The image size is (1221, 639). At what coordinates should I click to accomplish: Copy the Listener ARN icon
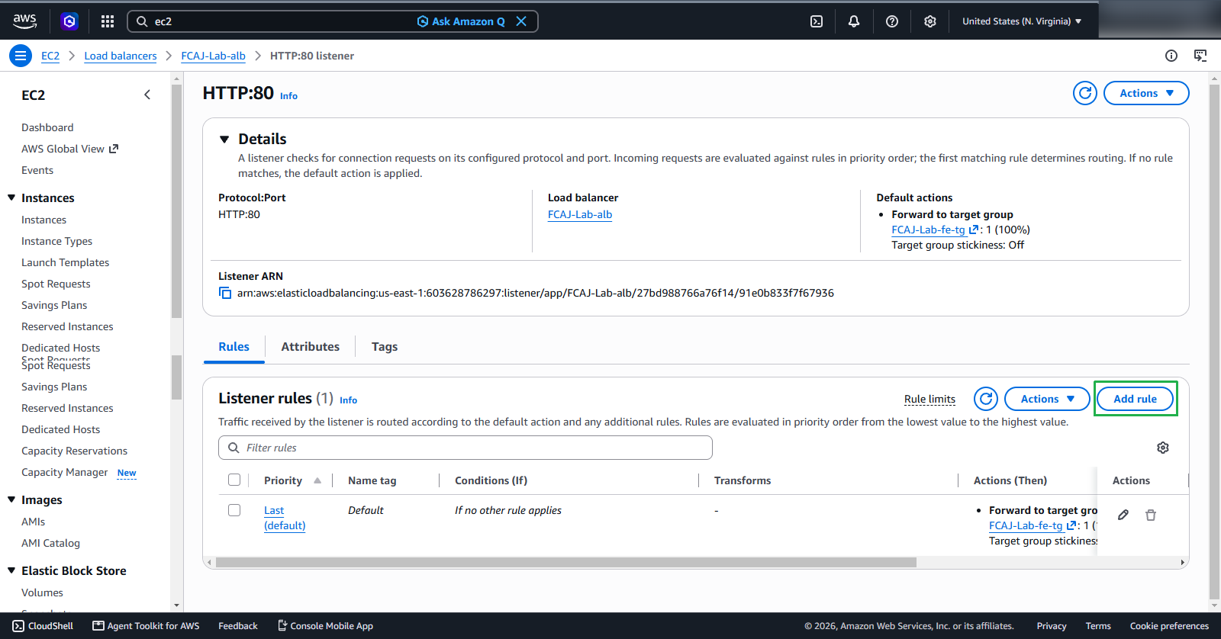click(225, 293)
